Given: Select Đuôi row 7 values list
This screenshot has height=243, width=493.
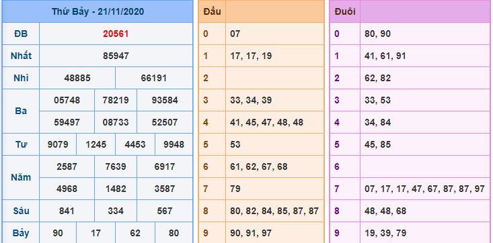Looking at the screenshot, I should (x=425, y=189).
